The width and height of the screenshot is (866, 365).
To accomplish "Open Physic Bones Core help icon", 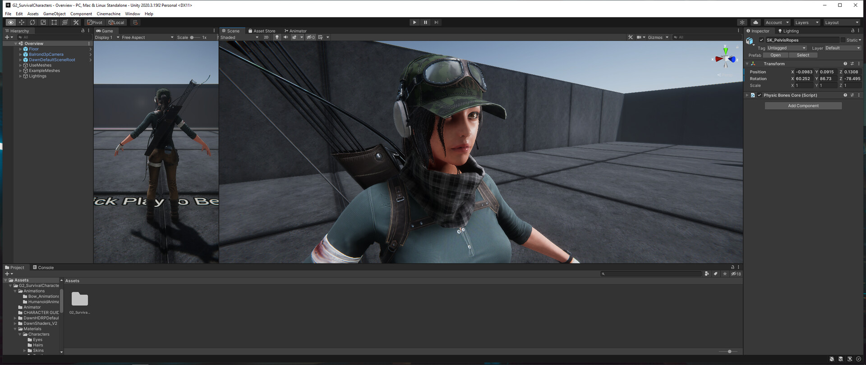I will pos(845,95).
